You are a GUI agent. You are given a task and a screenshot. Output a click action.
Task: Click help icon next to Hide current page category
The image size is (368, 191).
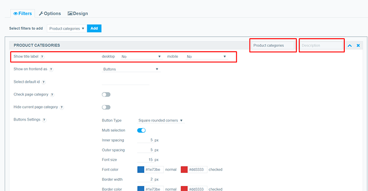[x=62, y=108]
